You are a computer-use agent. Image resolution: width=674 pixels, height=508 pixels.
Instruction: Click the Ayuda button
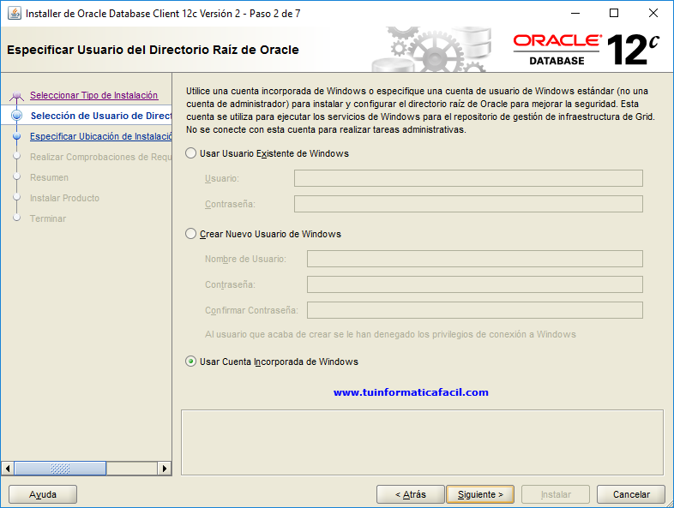pyautogui.click(x=43, y=494)
